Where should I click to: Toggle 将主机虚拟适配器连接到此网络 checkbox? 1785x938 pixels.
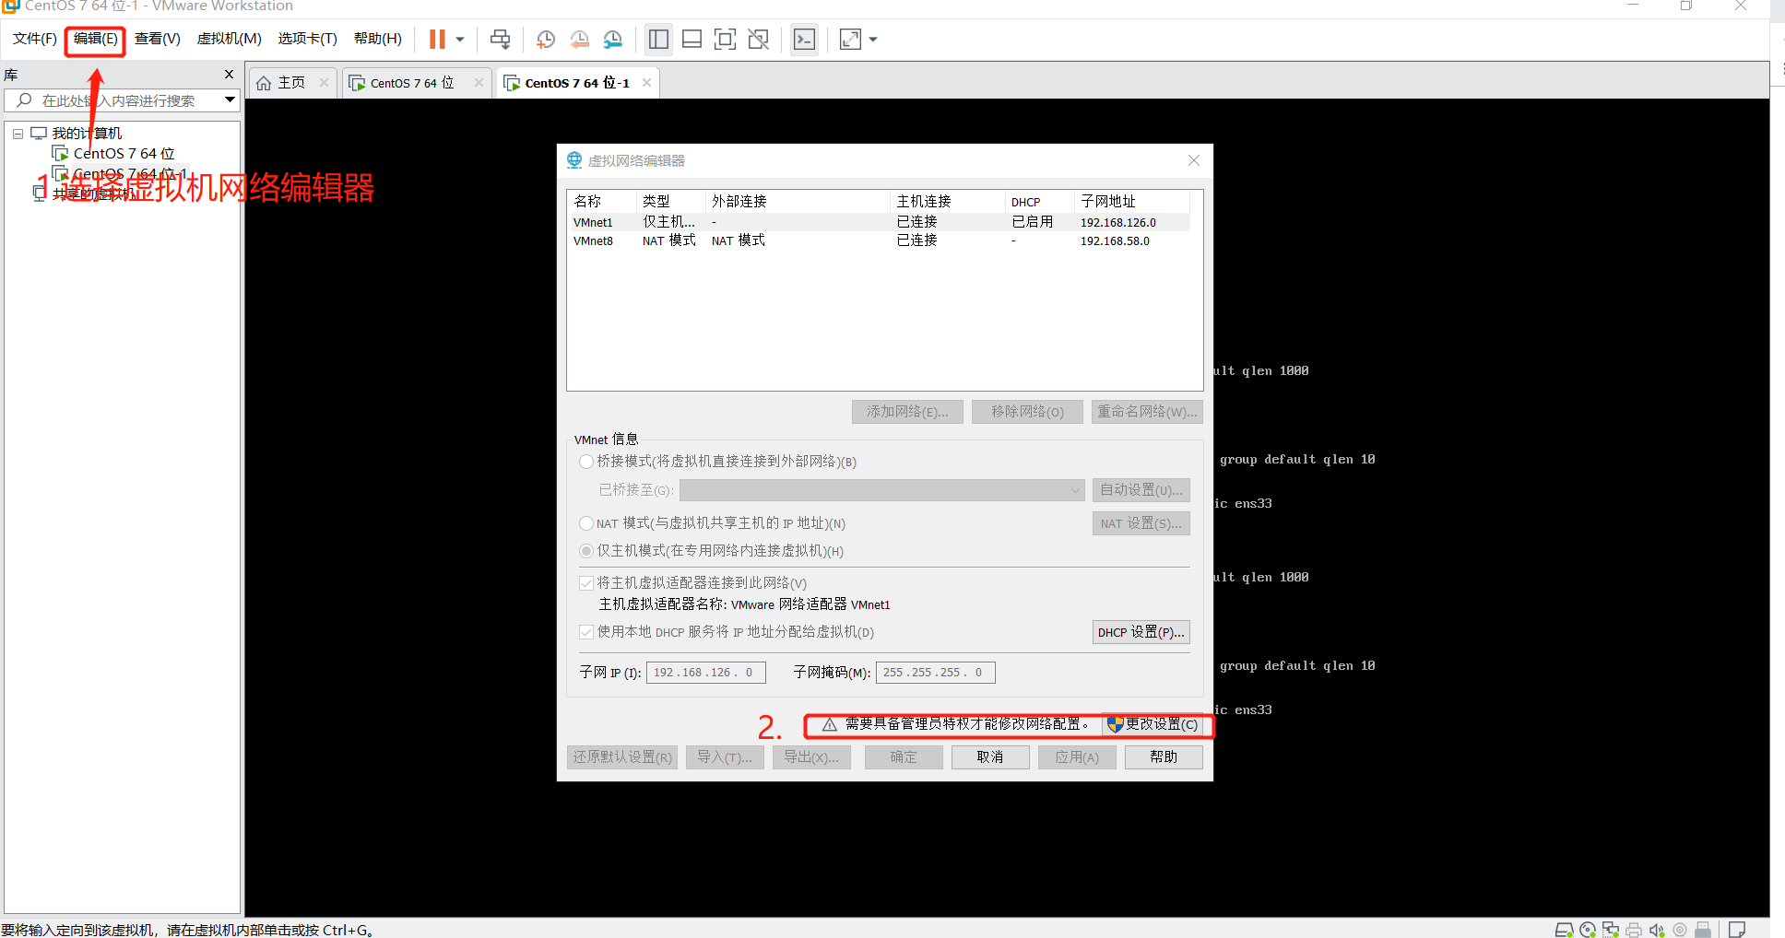click(586, 583)
